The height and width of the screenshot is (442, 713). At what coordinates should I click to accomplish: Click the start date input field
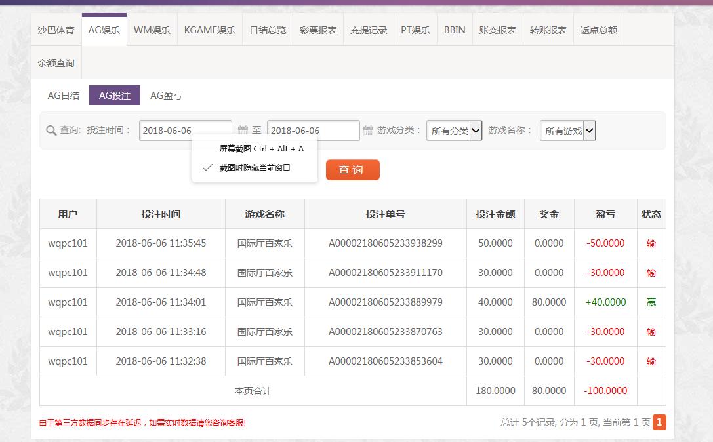pos(185,131)
